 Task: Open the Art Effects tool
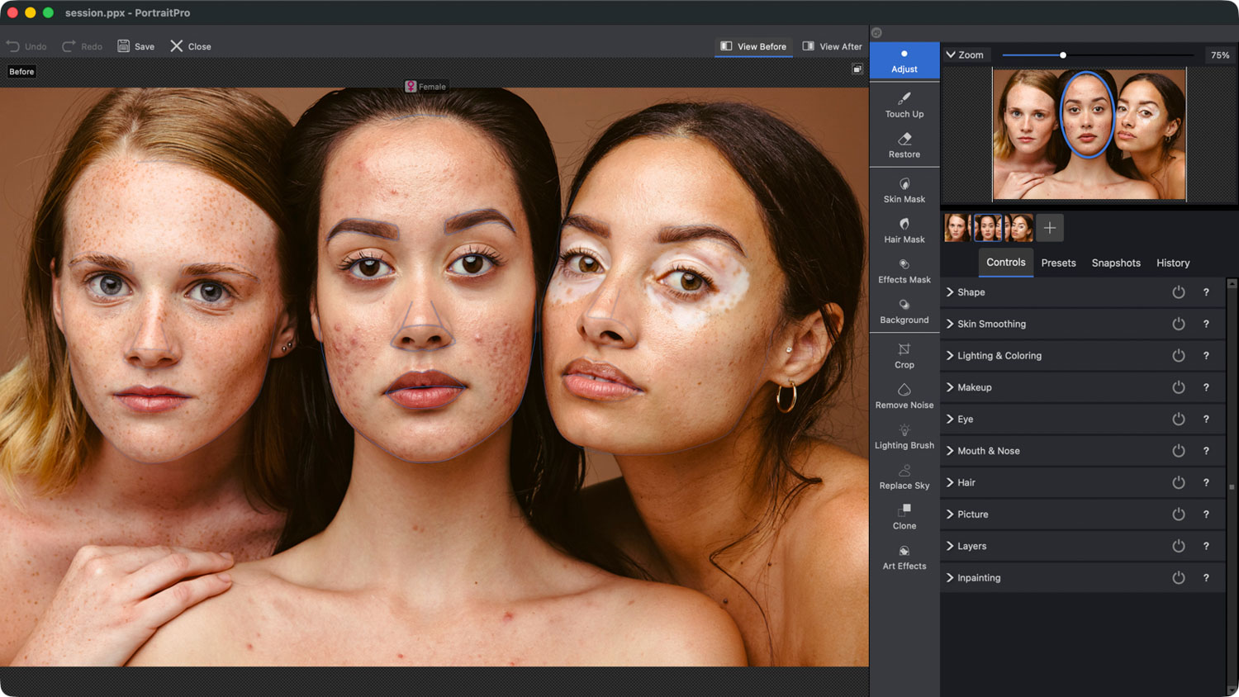coord(904,557)
